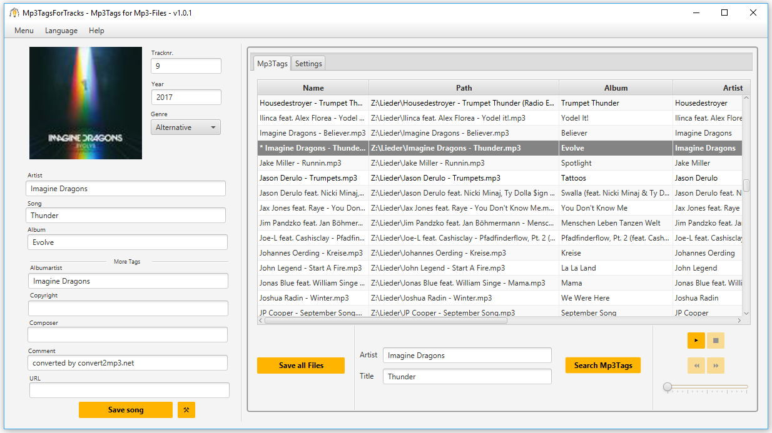The image size is (772, 433).
Task: Select row Imagine Dragons - Believer.mp3
Action: (x=500, y=133)
